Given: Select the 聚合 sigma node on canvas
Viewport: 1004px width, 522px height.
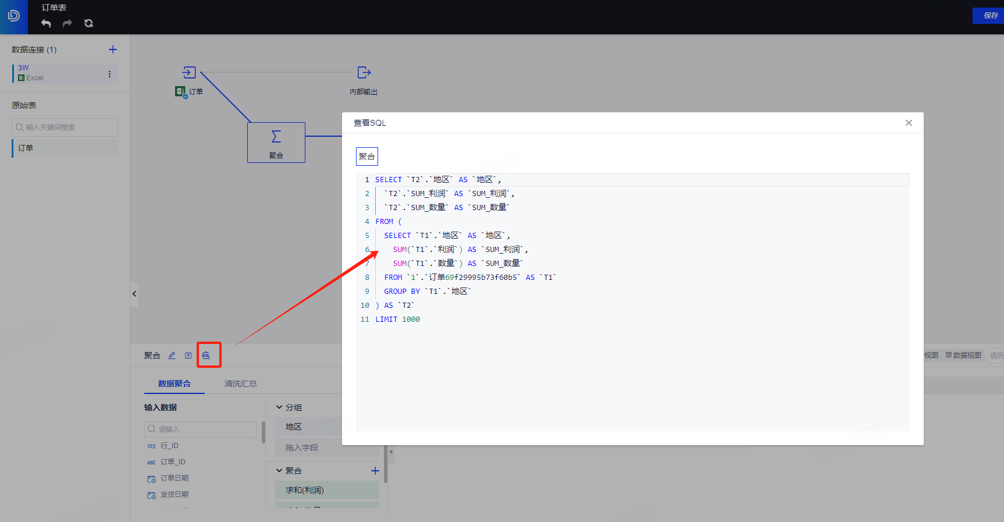Looking at the screenshot, I should pos(276,143).
